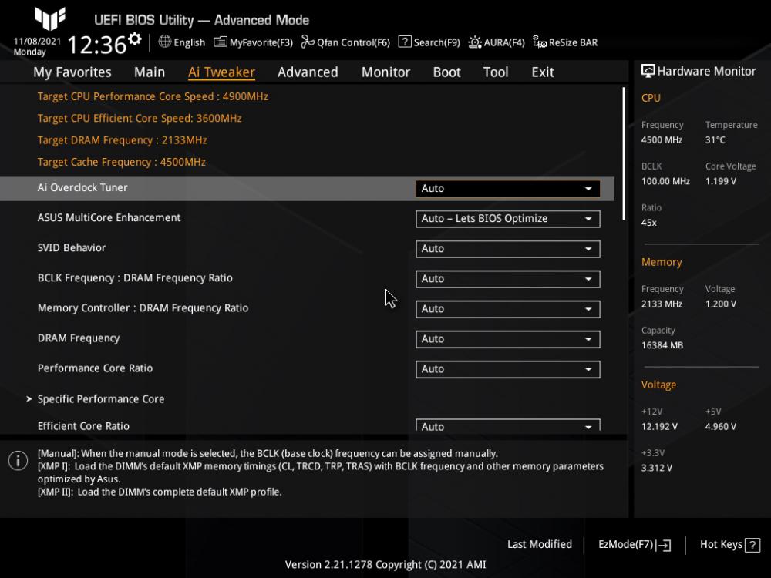This screenshot has height=578, width=771.
Task: Click the CPU temperature value 31°C
Action: (x=715, y=140)
